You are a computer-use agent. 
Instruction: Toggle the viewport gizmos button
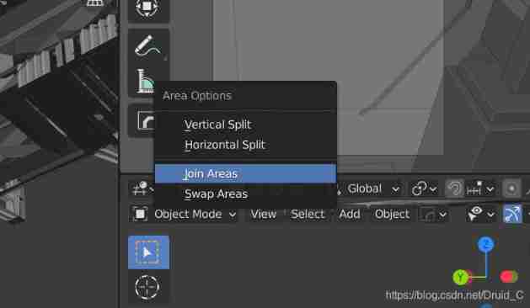tap(512, 214)
